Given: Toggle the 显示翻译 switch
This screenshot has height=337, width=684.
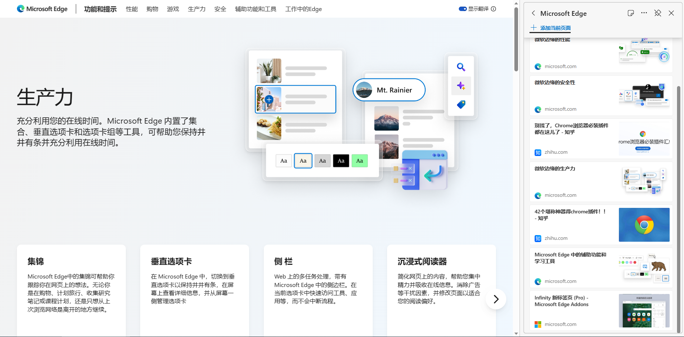Looking at the screenshot, I should coord(463,9).
